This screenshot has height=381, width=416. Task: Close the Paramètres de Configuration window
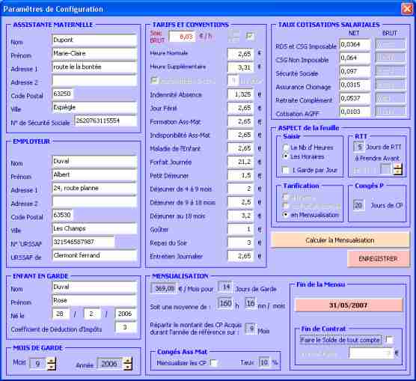click(407, 9)
